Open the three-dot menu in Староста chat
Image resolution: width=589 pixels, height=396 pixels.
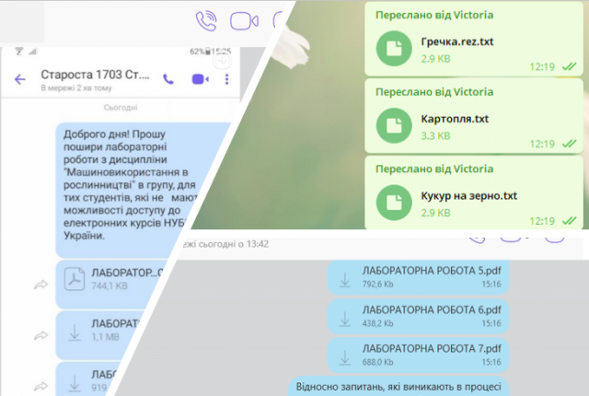click(226, 79)
